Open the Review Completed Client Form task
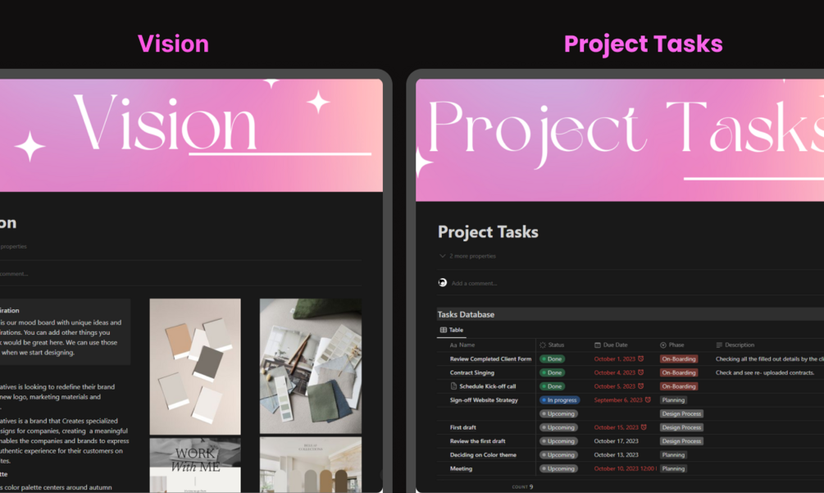Viewport: 824px width, 493px height. pyautogui.click(x=490, y=359)
